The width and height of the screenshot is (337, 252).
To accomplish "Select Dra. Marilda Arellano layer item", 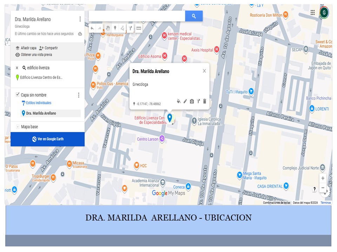I will coord(51,113).
